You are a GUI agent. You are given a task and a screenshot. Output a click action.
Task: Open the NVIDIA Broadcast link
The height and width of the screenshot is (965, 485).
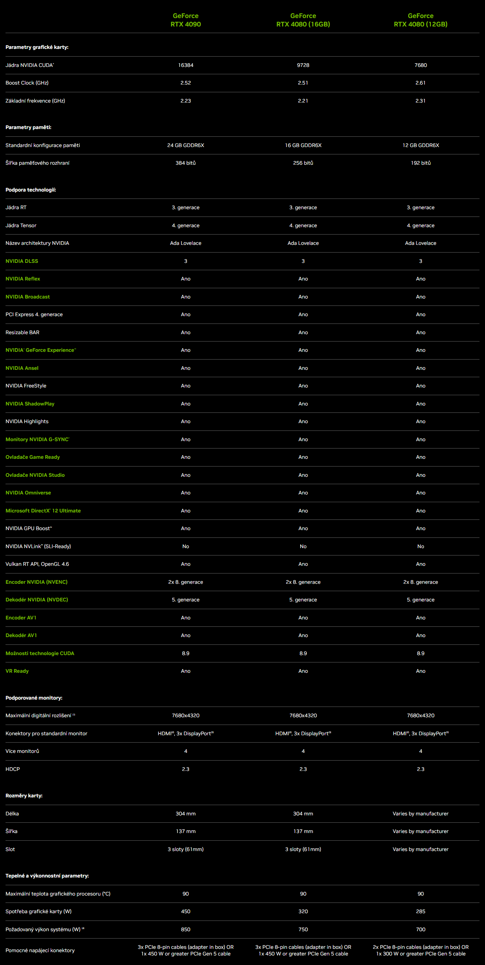point(28,297)
